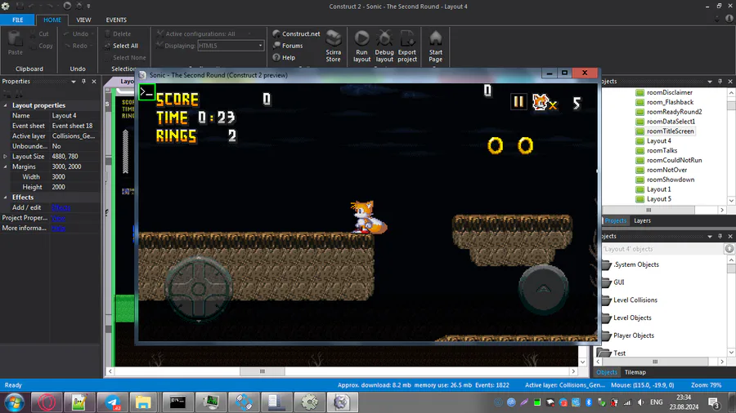This screenshot has height=413, width=736.
Task: Switch to the Tilemap tab
Action: click(x=635, y=372)
